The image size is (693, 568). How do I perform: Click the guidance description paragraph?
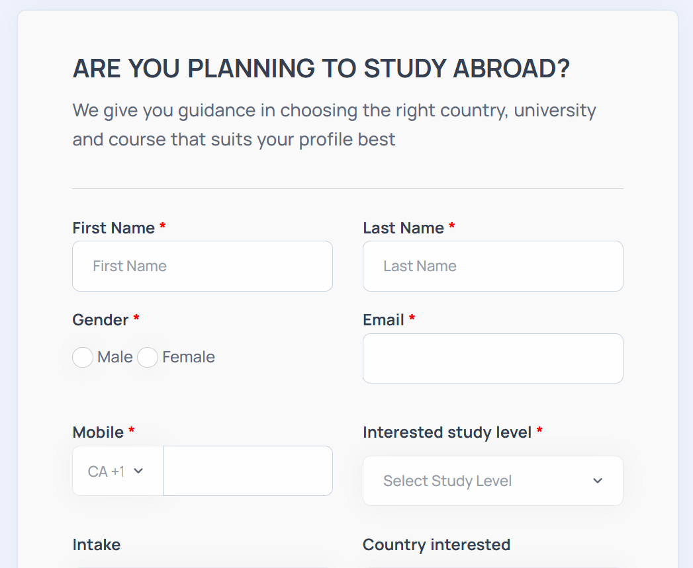pos(334,124)
